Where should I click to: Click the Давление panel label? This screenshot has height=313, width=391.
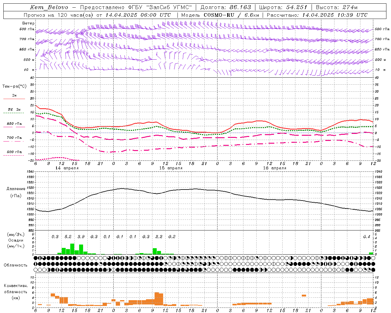click(16, 189)
